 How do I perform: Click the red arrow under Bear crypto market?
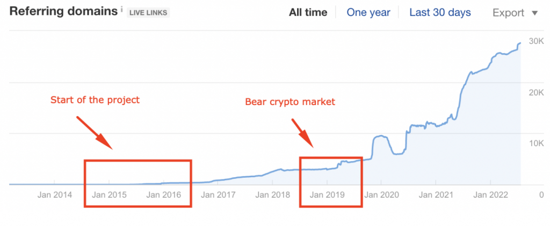point(302,133)
